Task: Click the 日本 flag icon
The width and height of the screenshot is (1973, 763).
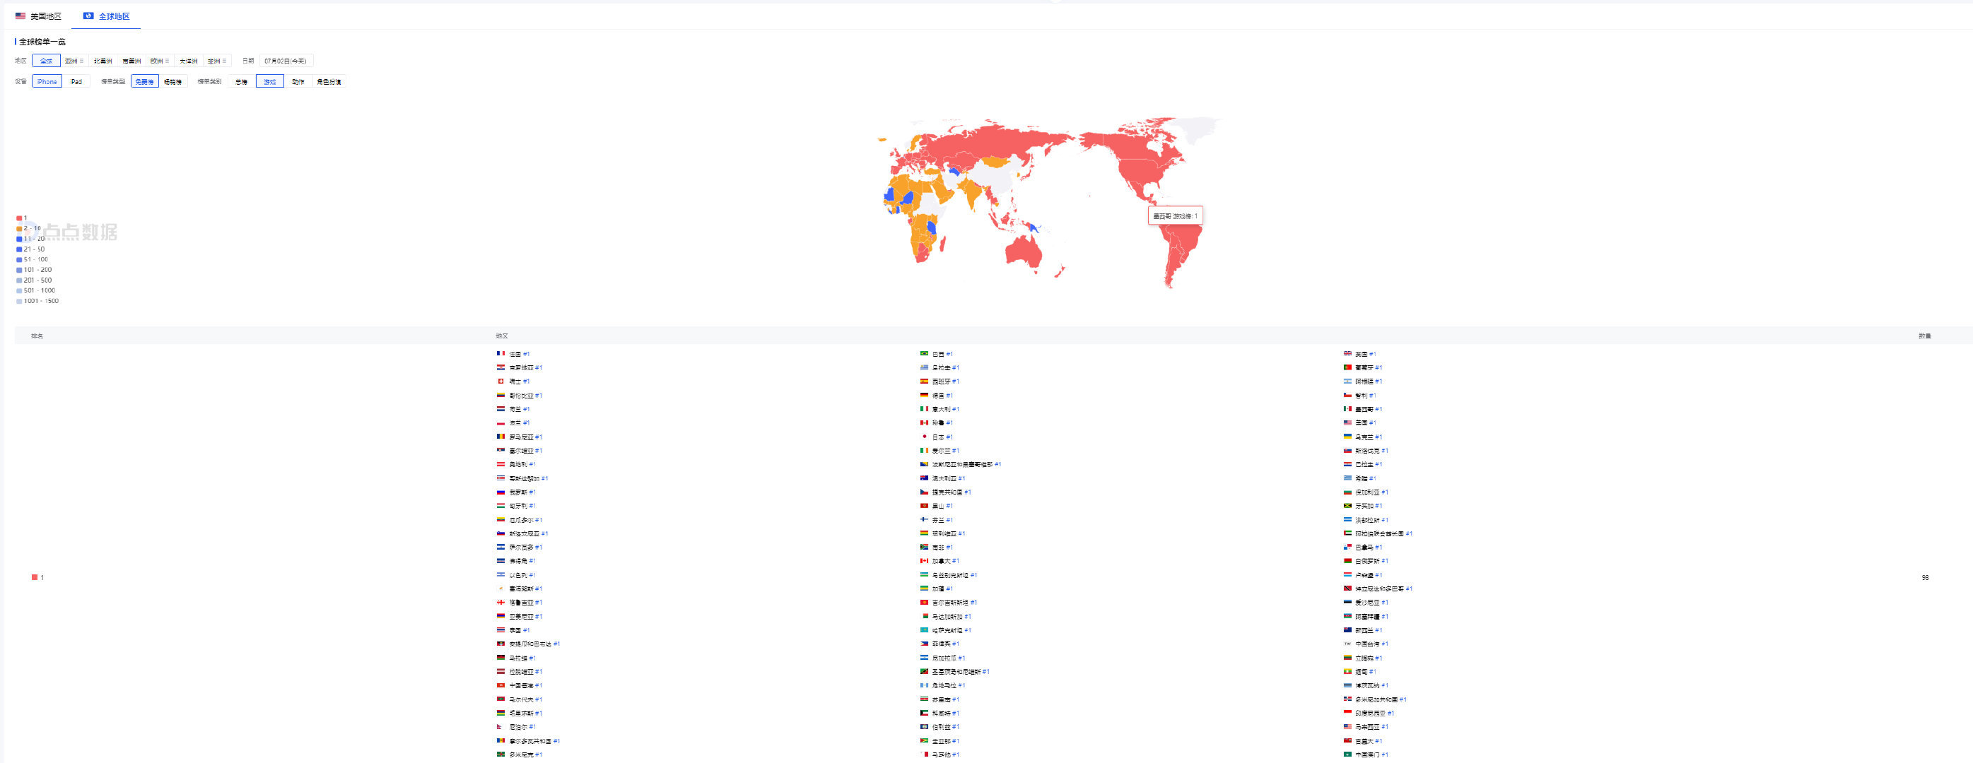Action: (924, 436)
